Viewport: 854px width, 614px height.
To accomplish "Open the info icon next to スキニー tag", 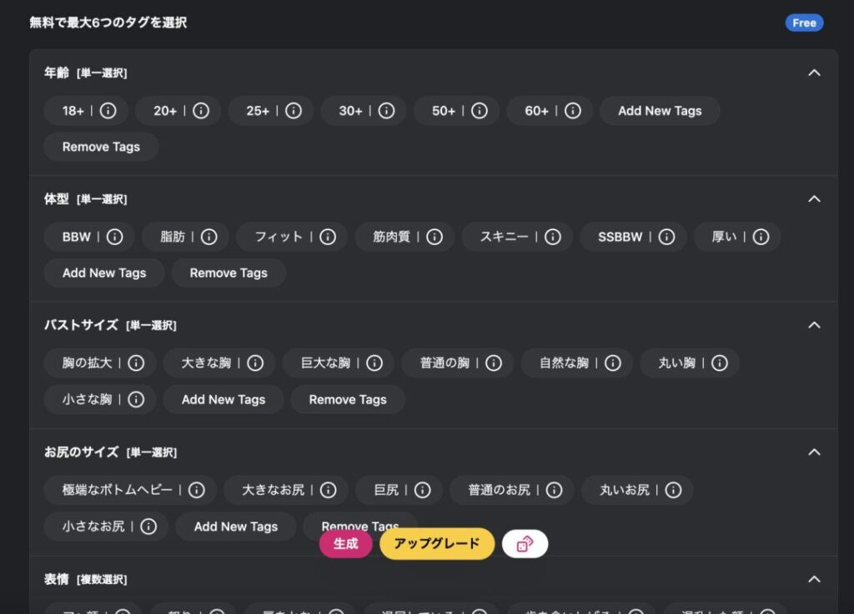I will coord(553,237).
